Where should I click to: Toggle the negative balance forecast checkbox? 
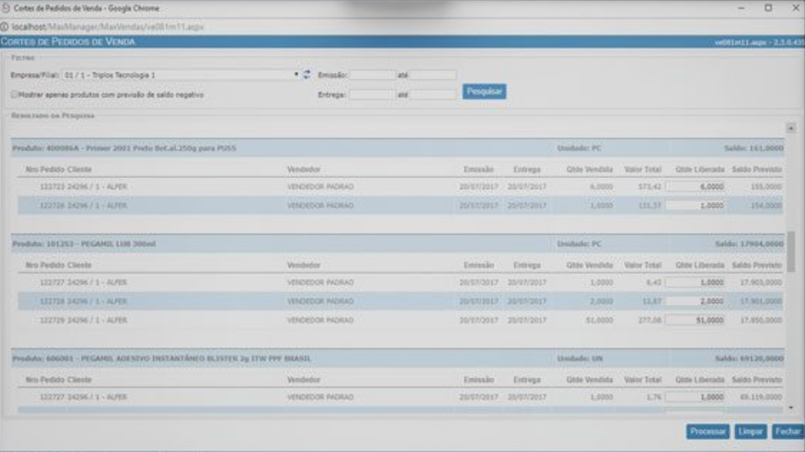[14, 95]
